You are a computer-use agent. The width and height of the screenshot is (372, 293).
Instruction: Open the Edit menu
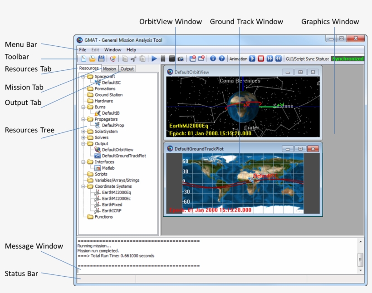point(95,49)
